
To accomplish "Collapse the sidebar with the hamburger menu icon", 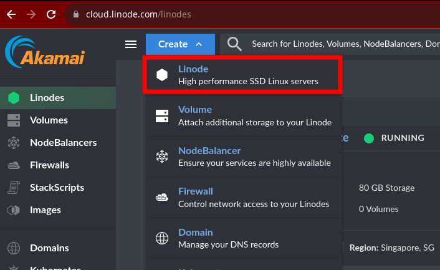I will (x=131, y=44).
